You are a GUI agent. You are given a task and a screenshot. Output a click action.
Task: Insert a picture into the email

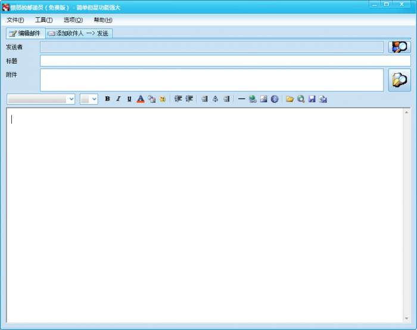click(x=263, y=99)
